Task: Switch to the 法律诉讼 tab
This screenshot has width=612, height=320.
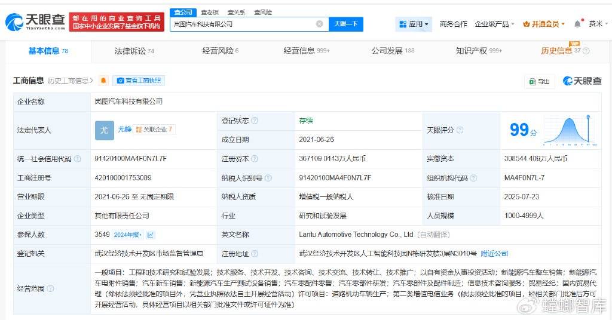Action: [x=134, y=51]
